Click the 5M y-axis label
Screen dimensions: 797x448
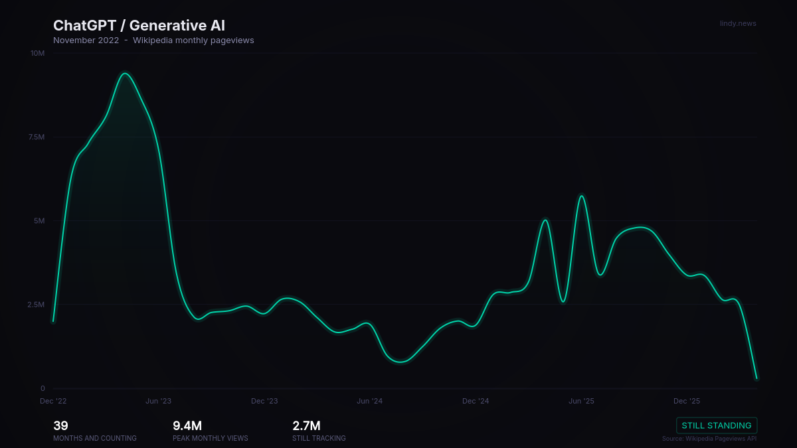coord(39,220)
